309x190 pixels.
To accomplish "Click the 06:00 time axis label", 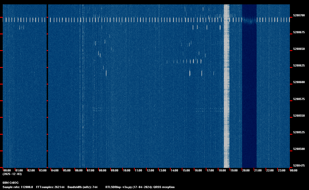I will click(79, 170).
